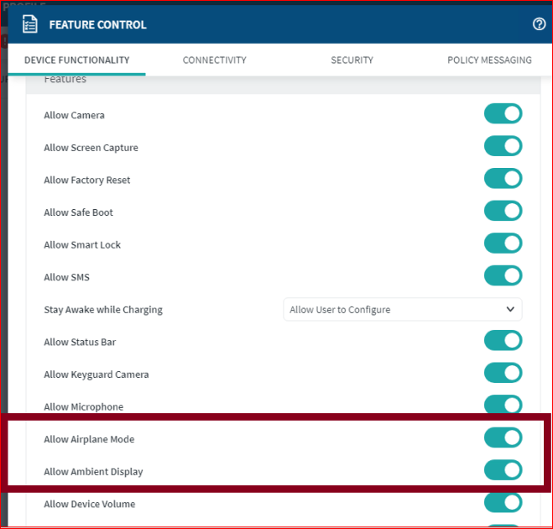Screen dimensions: 553x529
Task: Switch off Allow Safe Boot
Action: (503, 212)
